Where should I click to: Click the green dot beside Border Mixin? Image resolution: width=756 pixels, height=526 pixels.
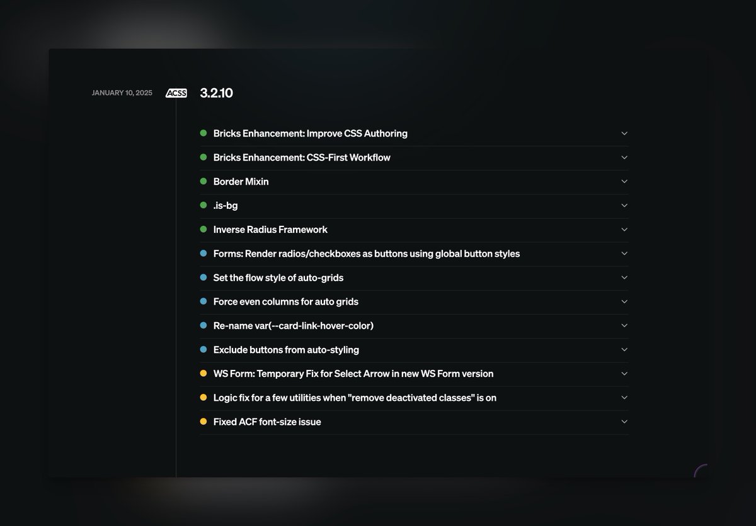click(203, 181)
